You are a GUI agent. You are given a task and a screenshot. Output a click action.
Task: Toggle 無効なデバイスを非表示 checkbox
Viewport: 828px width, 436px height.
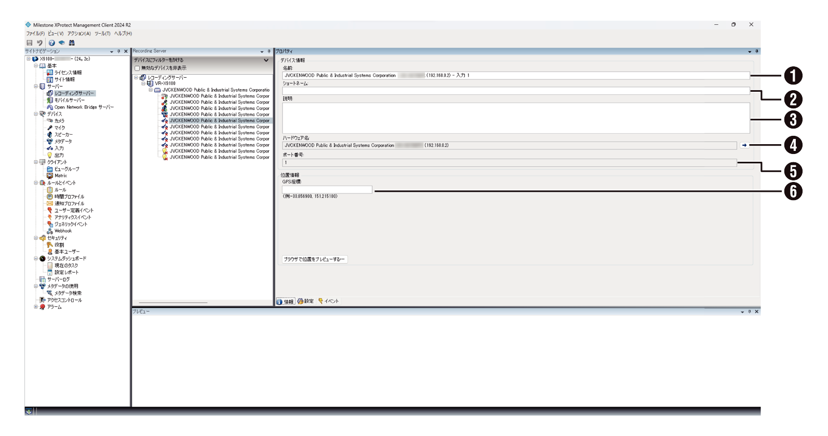click(x=137, y=68)
